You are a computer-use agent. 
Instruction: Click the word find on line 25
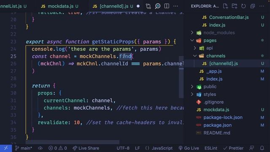(125, 56)
